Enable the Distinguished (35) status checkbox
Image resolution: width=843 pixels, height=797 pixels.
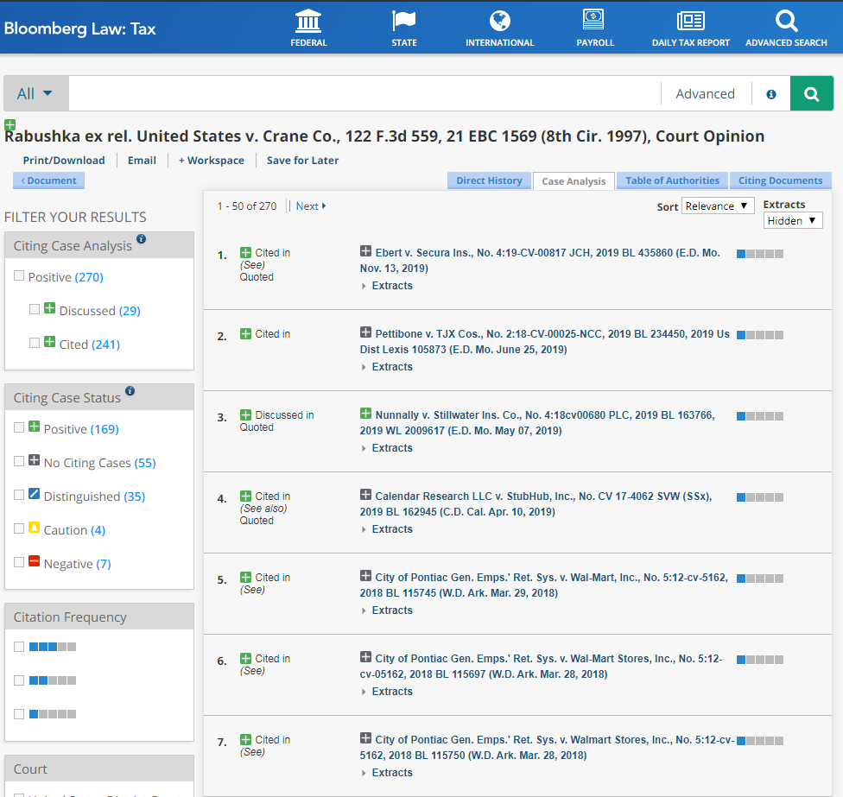point(19,495)
